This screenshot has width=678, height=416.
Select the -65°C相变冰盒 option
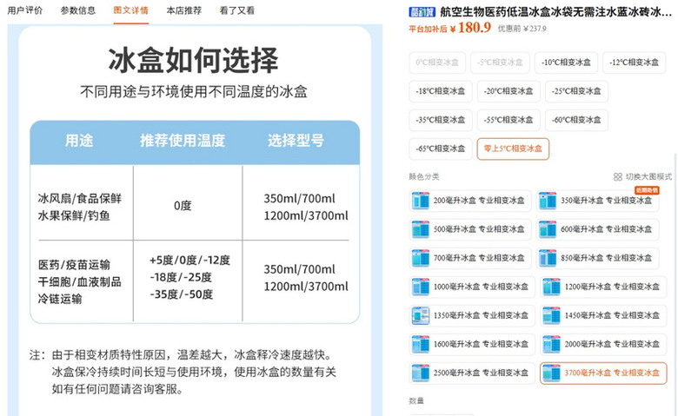pyautogui.click(x=441, y=149)
